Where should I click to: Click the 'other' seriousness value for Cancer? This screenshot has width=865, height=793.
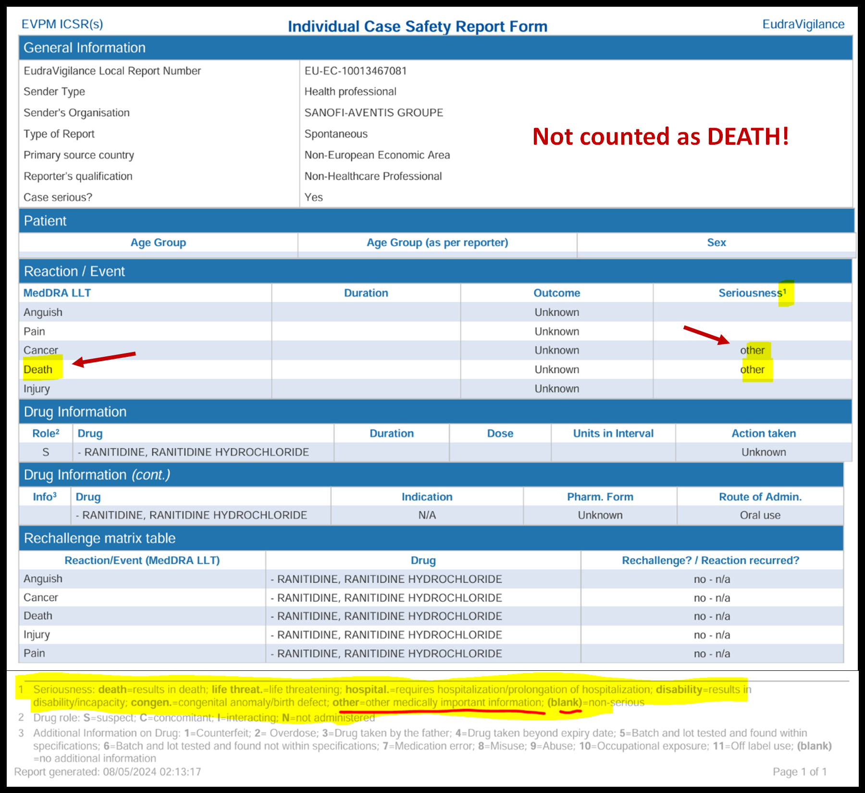click(752, 351)
